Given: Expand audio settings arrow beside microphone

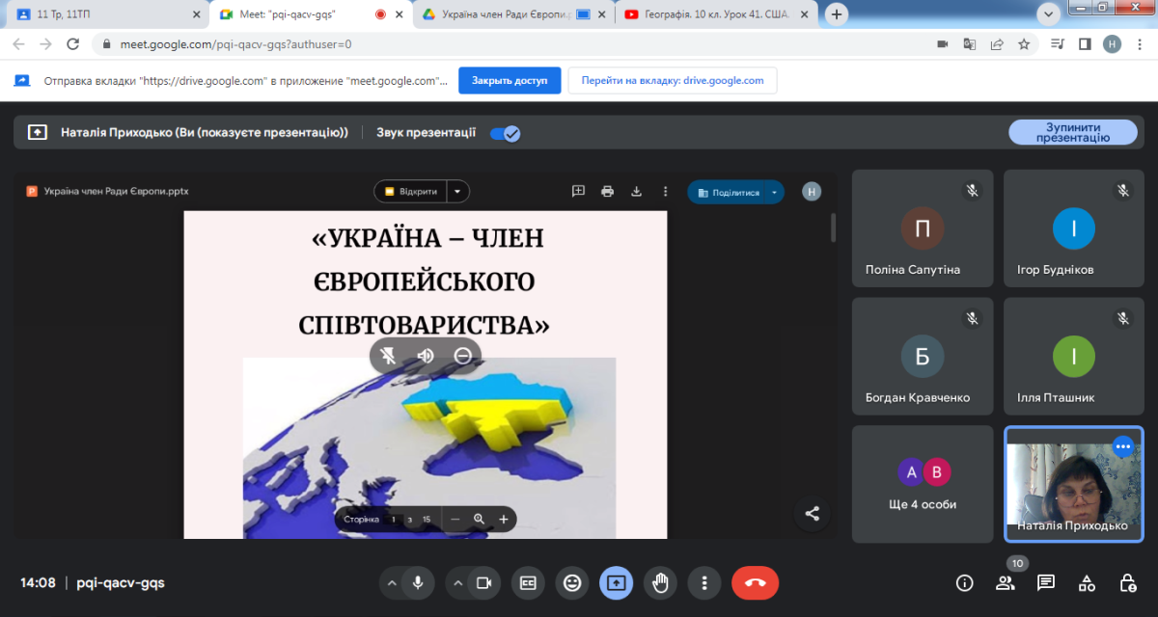Looking at the screenshot, I should click(x=391, y=582).
